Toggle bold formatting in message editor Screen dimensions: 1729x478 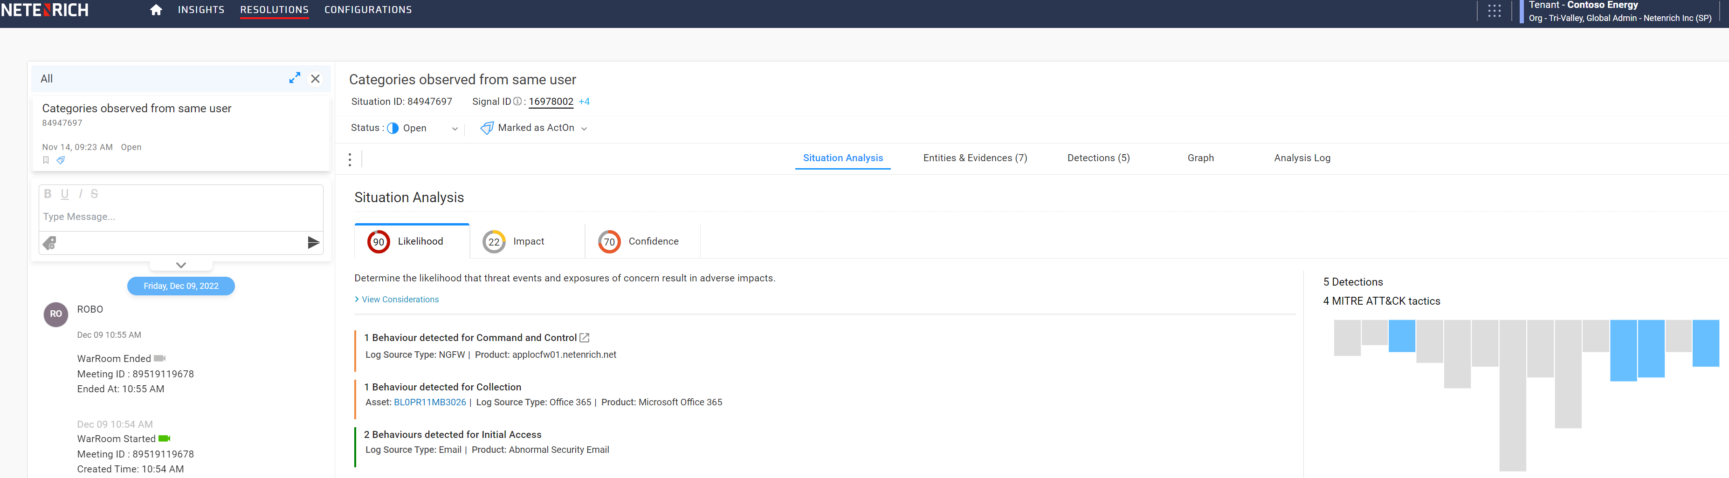48,194
